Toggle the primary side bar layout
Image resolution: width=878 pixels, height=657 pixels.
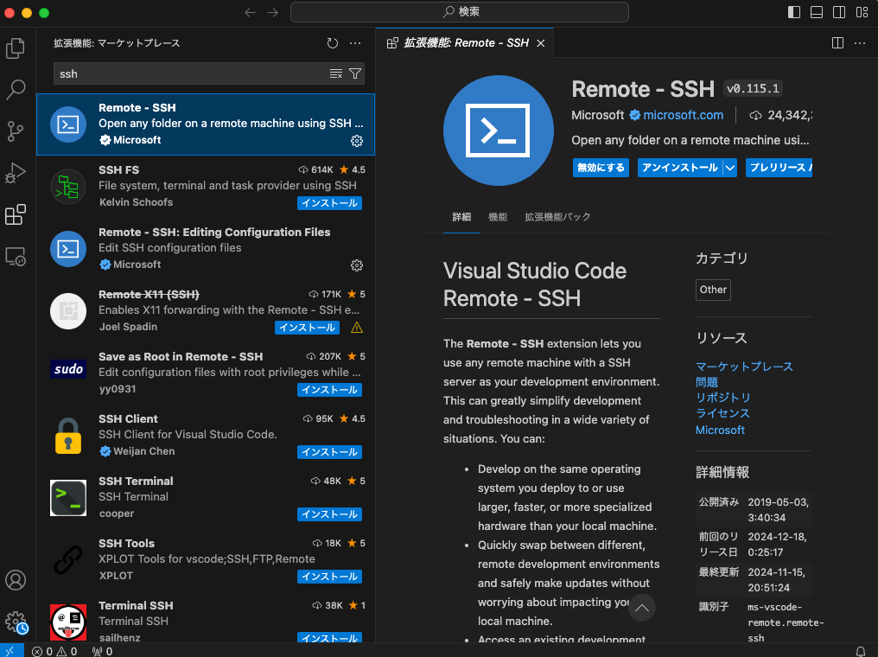pyautogui.click(x=794, y=12)
